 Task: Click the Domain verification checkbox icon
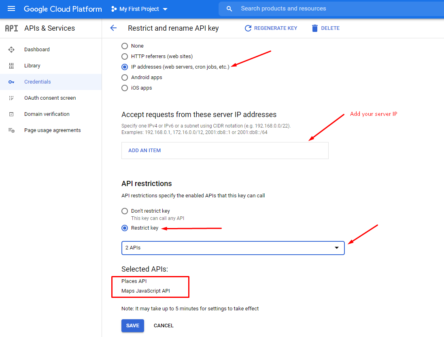click(11, 114)
